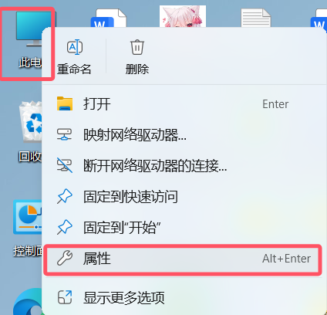Click the 删除 trash can icon
Image resolution: width=327 pixels, height=315 pixels.
137,47
